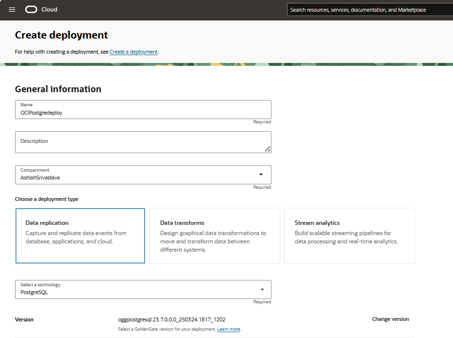Open the Learn more link under Version
Image resolution: width=453 pixels, height=338 pixels.
pyautogui.click(x=228, y=329)
